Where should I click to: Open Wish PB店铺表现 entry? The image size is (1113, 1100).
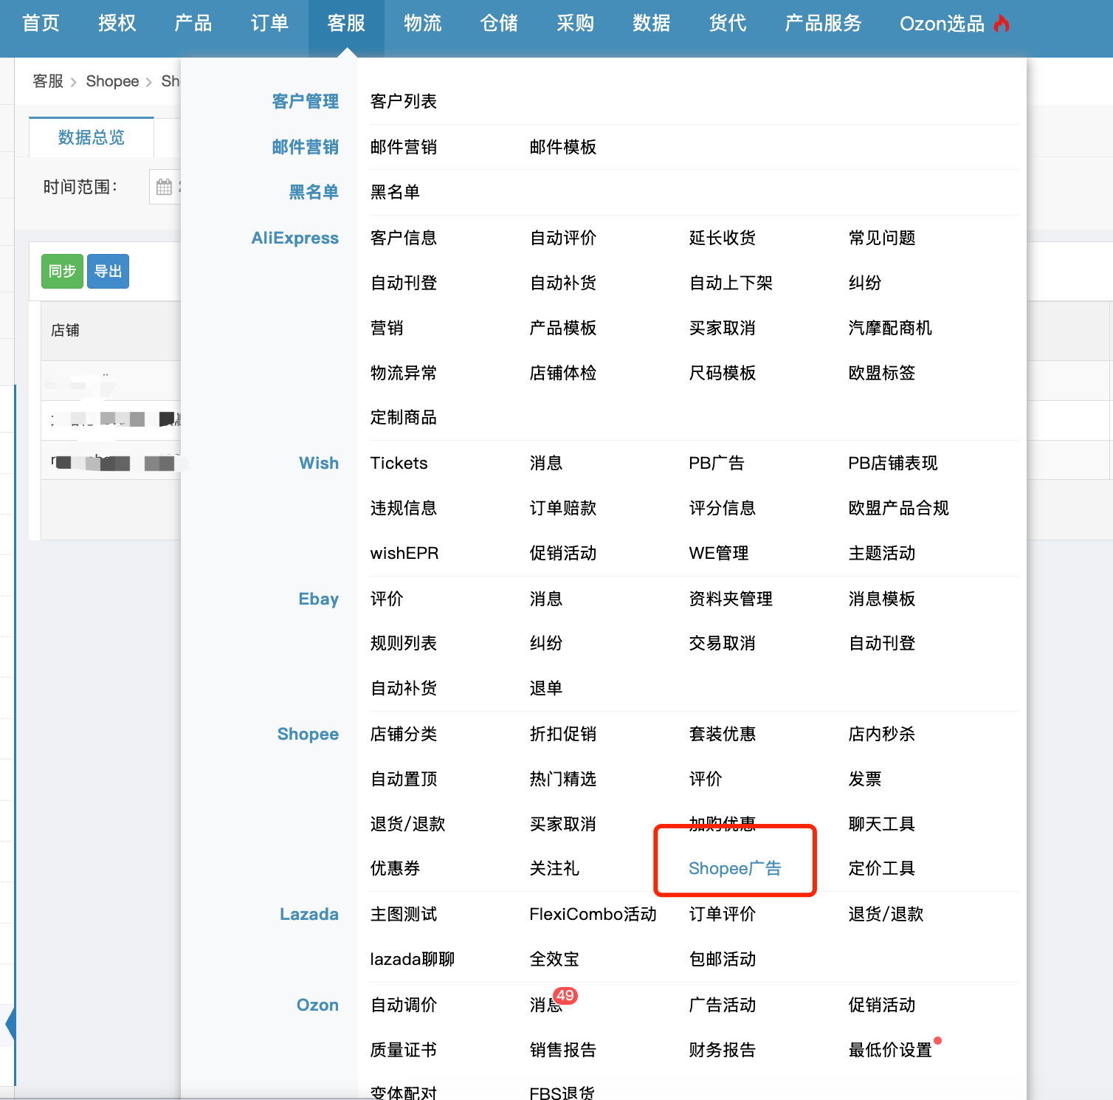(893, 463)
